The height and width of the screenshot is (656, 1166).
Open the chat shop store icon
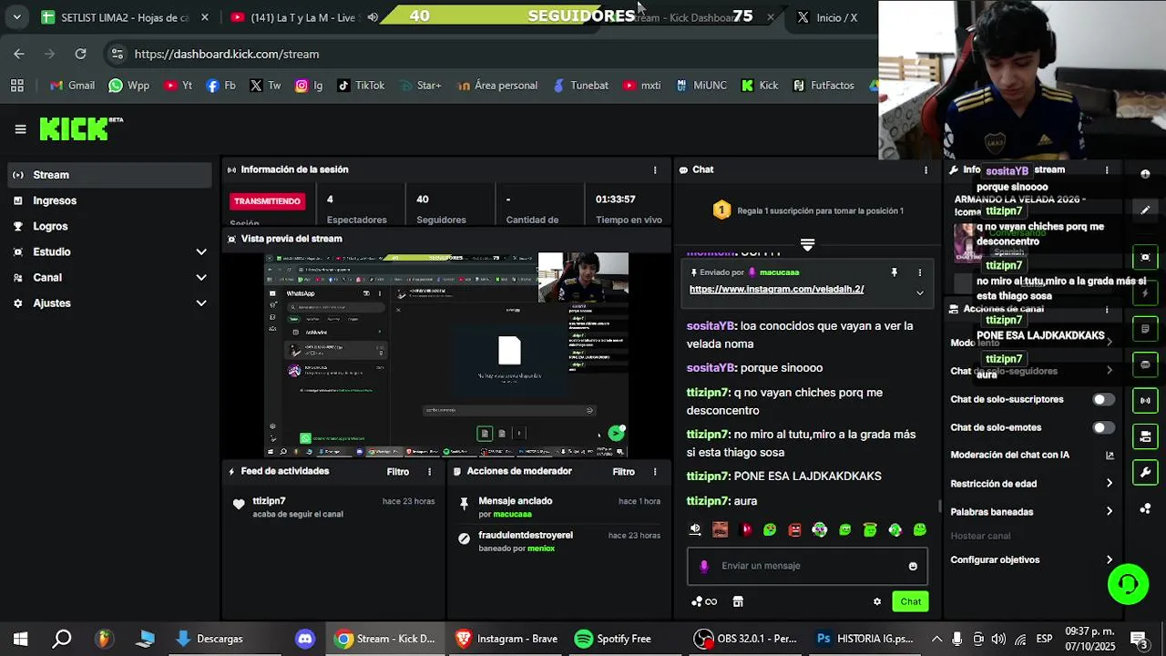[x=738, y=601]
